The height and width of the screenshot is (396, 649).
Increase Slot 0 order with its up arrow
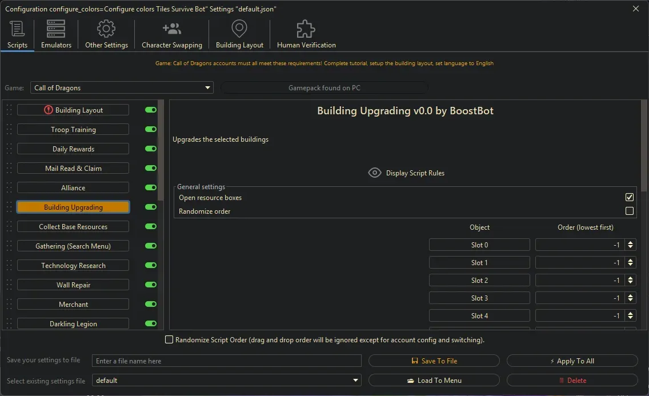point(631,242)
